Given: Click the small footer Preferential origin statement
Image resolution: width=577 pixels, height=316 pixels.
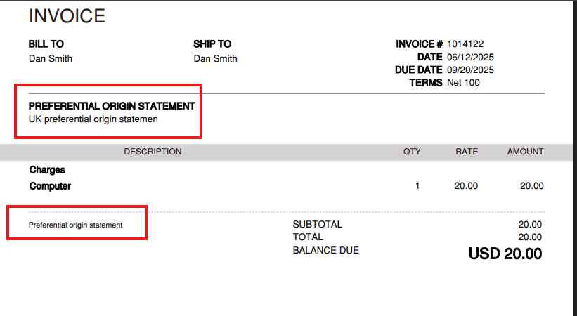Looking at the screenshot, I should pyautogui.click(x=75, y=225).
